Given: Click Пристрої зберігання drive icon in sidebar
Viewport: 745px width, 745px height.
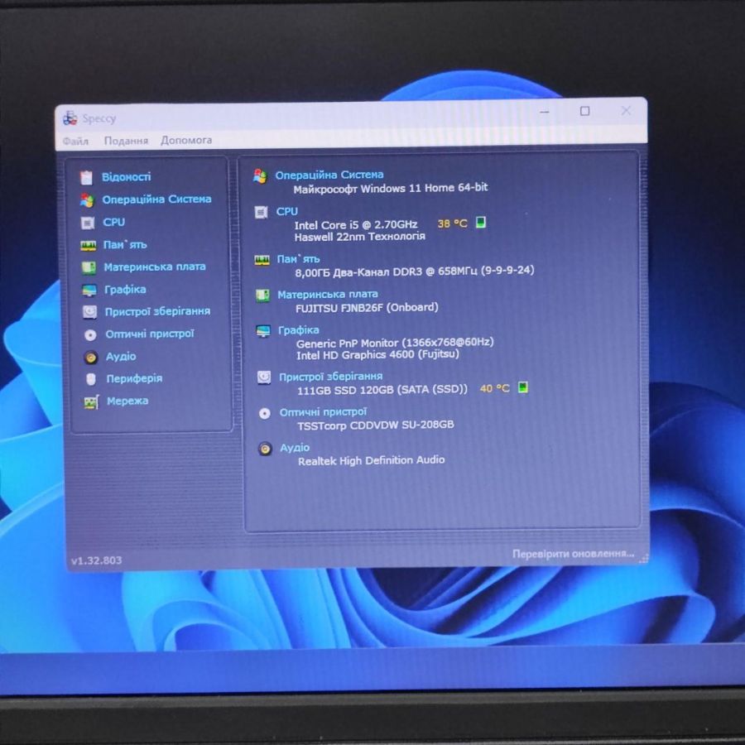Looking at the screenshot, I should 89,312.
